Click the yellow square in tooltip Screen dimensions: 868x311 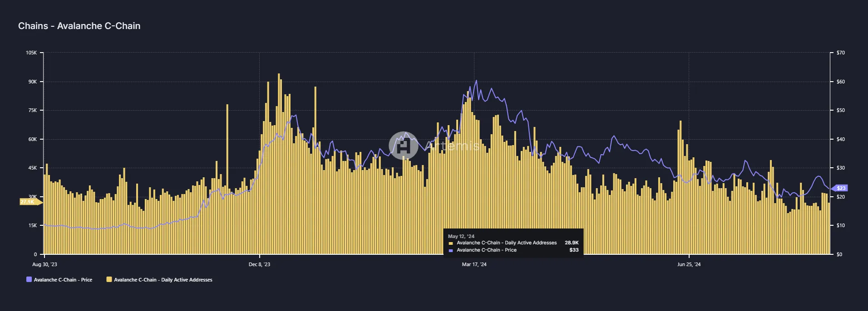[451, 243]
